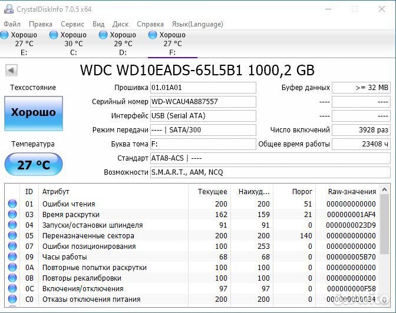Select the Время раскрутки row
Viewport: 396px width, 313px height.
(192, 214)
